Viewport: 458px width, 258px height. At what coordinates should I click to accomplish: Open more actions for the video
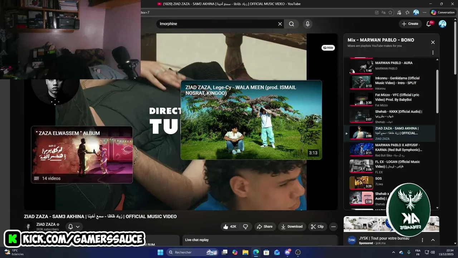point(333,226)
